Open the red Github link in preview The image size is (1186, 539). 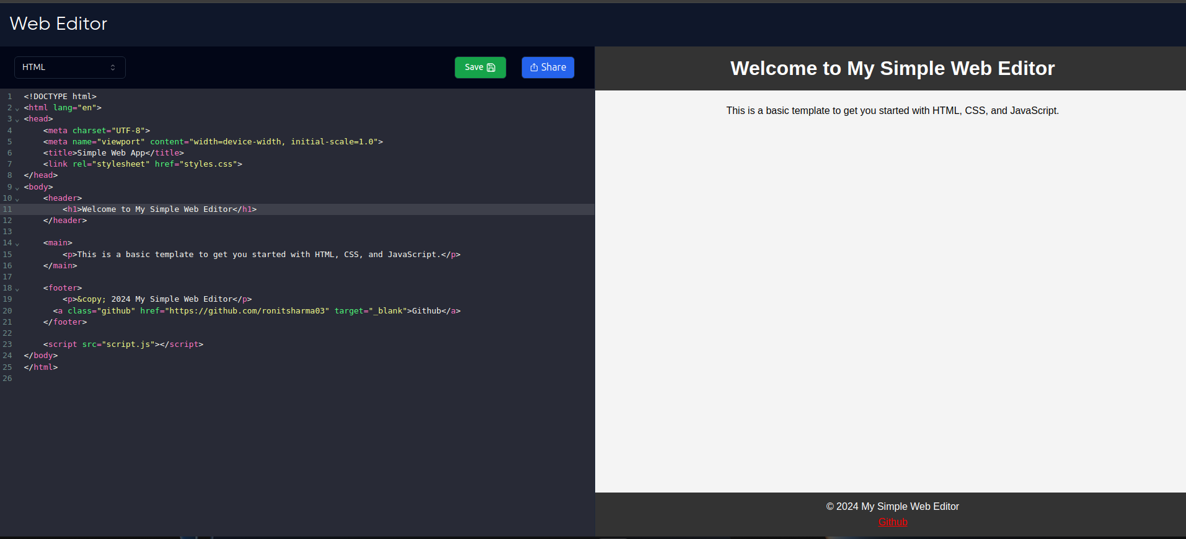893,522
